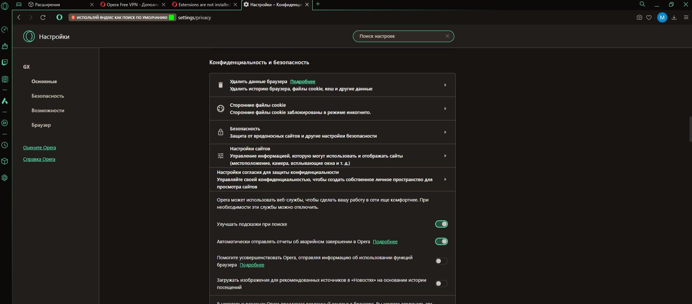Open Twitch panel from the sidebar
The width and height of the screenshot is (692, 304).
5,62
